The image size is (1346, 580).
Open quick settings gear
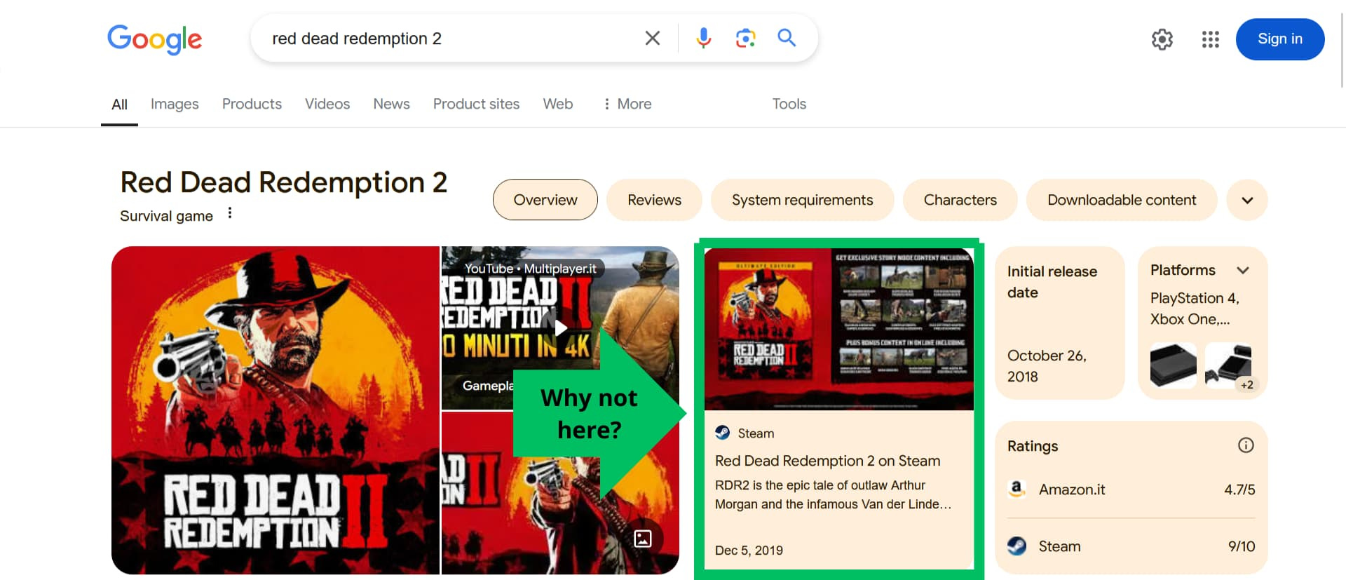click(x=1162, y=39)
